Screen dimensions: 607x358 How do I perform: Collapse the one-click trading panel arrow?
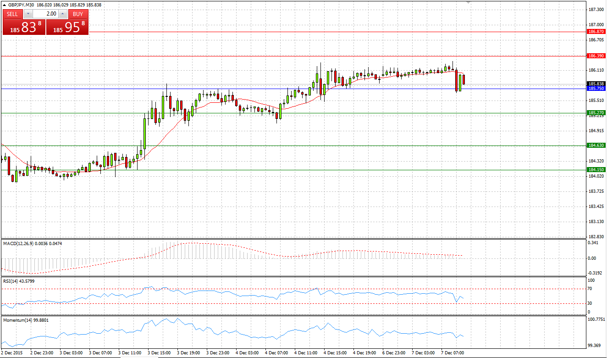pos(4,5)
